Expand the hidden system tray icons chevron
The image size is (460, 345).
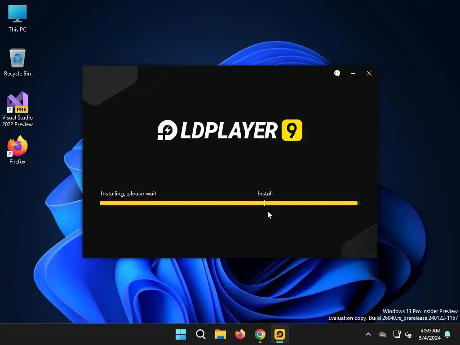click(x=368, y=334)
